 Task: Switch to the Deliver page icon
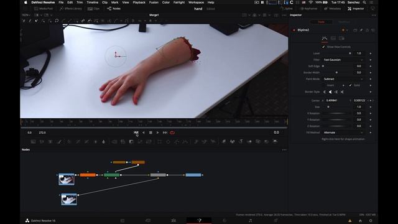tap(275, 220)
